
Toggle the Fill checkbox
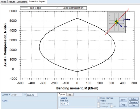(x=111, y=106)
